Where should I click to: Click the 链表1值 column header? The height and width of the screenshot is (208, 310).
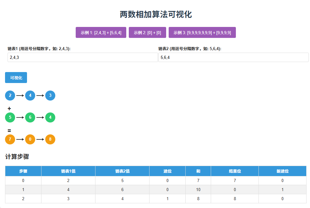(68, 171)
